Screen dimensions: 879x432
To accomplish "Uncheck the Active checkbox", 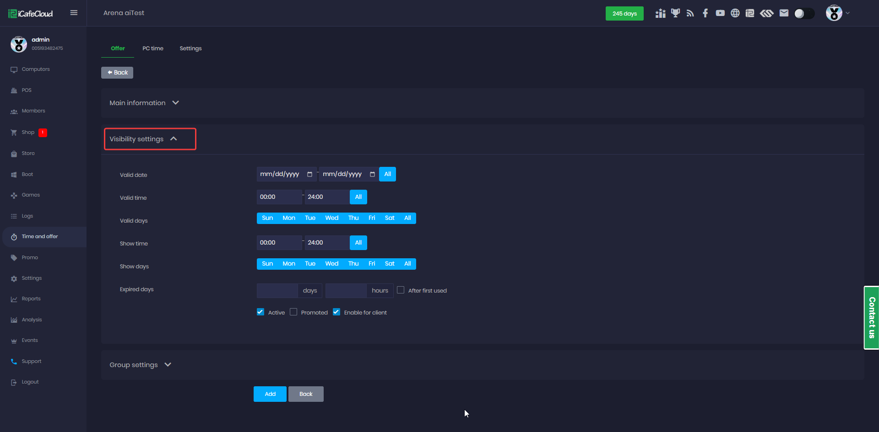I will [x=260, y=312].
